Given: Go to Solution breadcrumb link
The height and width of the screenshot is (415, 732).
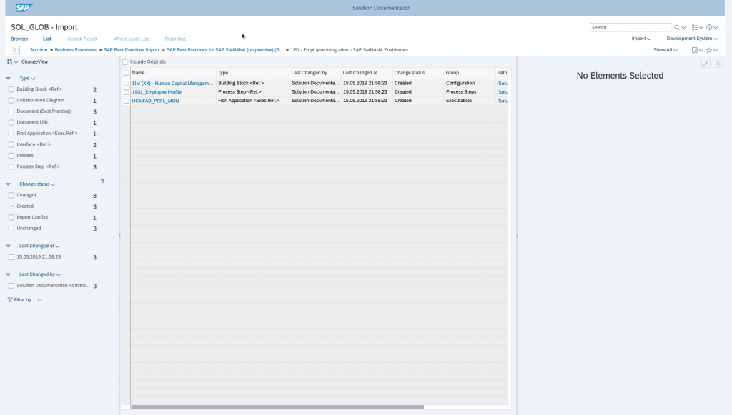Looking at the screenshot, I should click(x=39, y=50).
